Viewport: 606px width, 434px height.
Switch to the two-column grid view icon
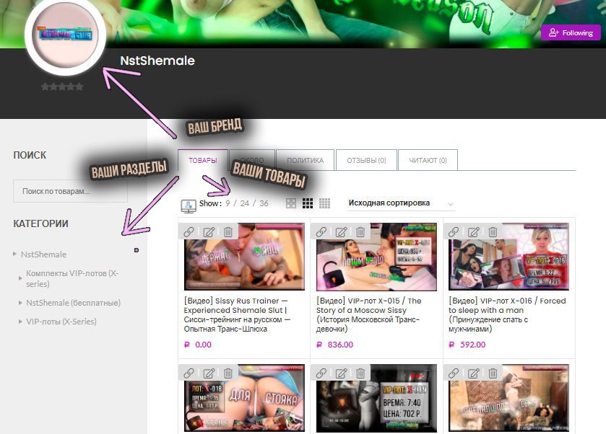tap(291, 203)
